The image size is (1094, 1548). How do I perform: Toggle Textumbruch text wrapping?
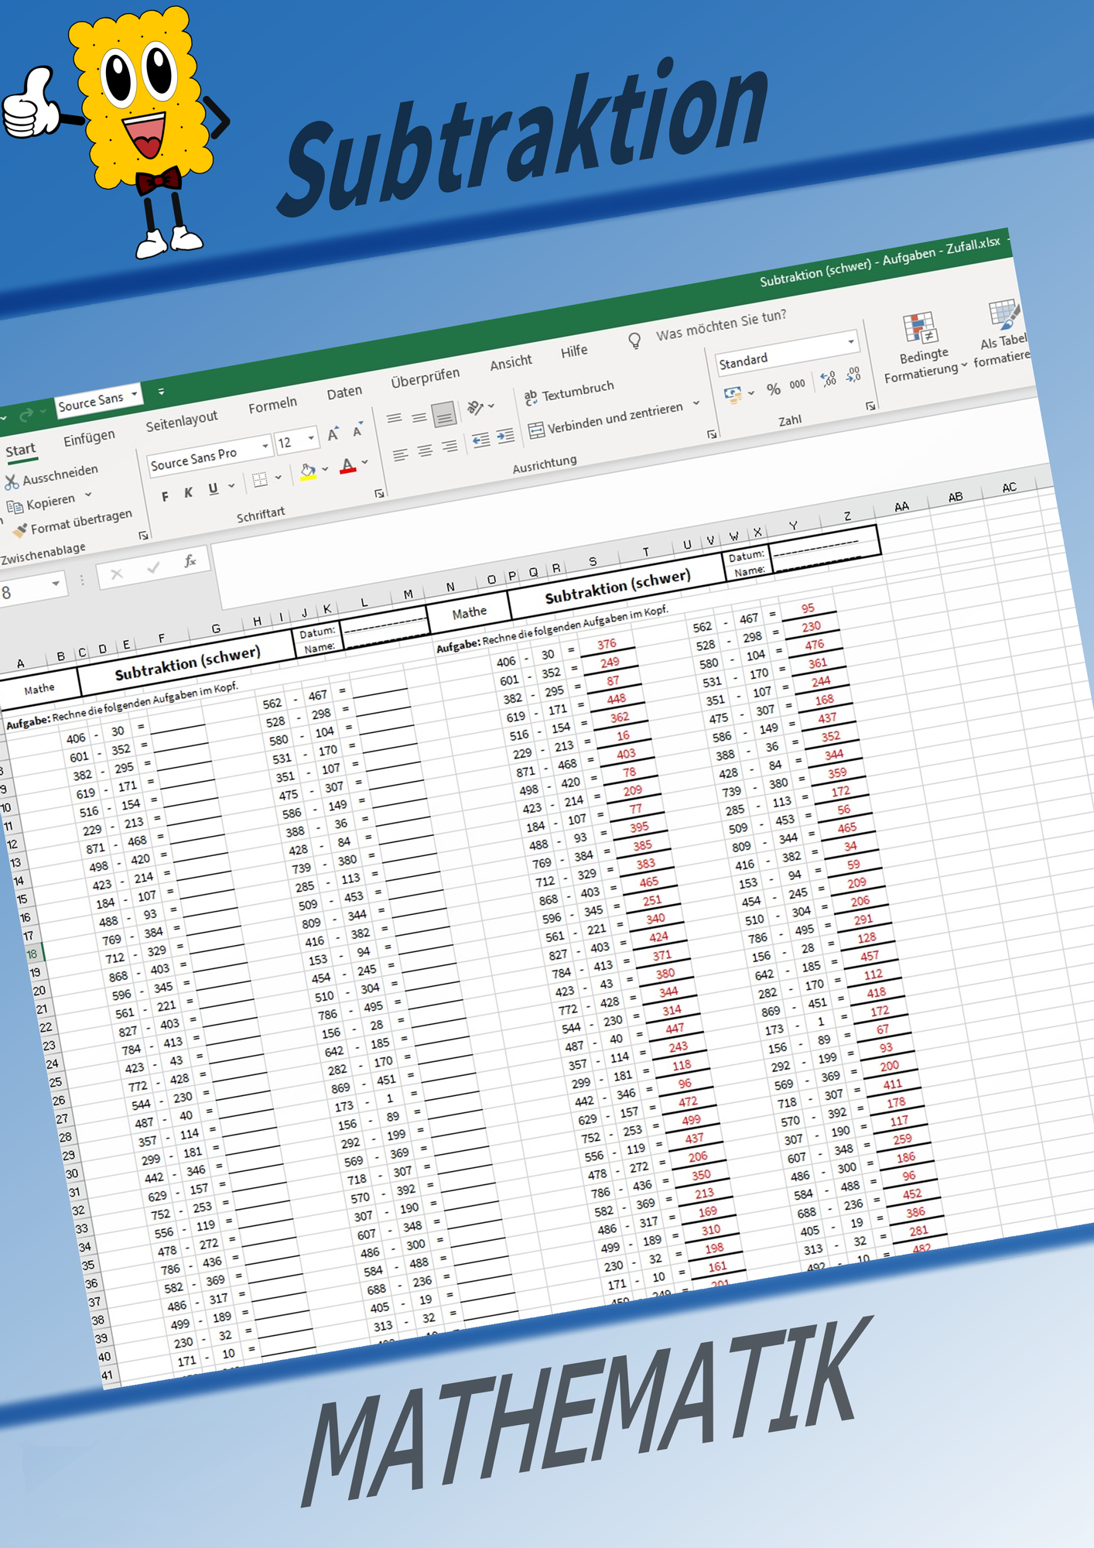(x=569, y=392)
